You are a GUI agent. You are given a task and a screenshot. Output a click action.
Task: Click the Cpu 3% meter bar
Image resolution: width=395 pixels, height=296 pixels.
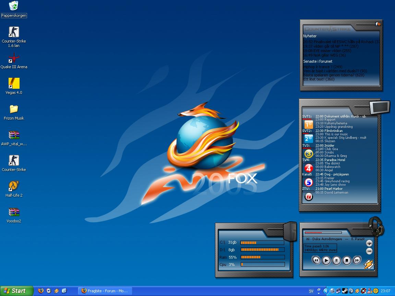(263, 264)
